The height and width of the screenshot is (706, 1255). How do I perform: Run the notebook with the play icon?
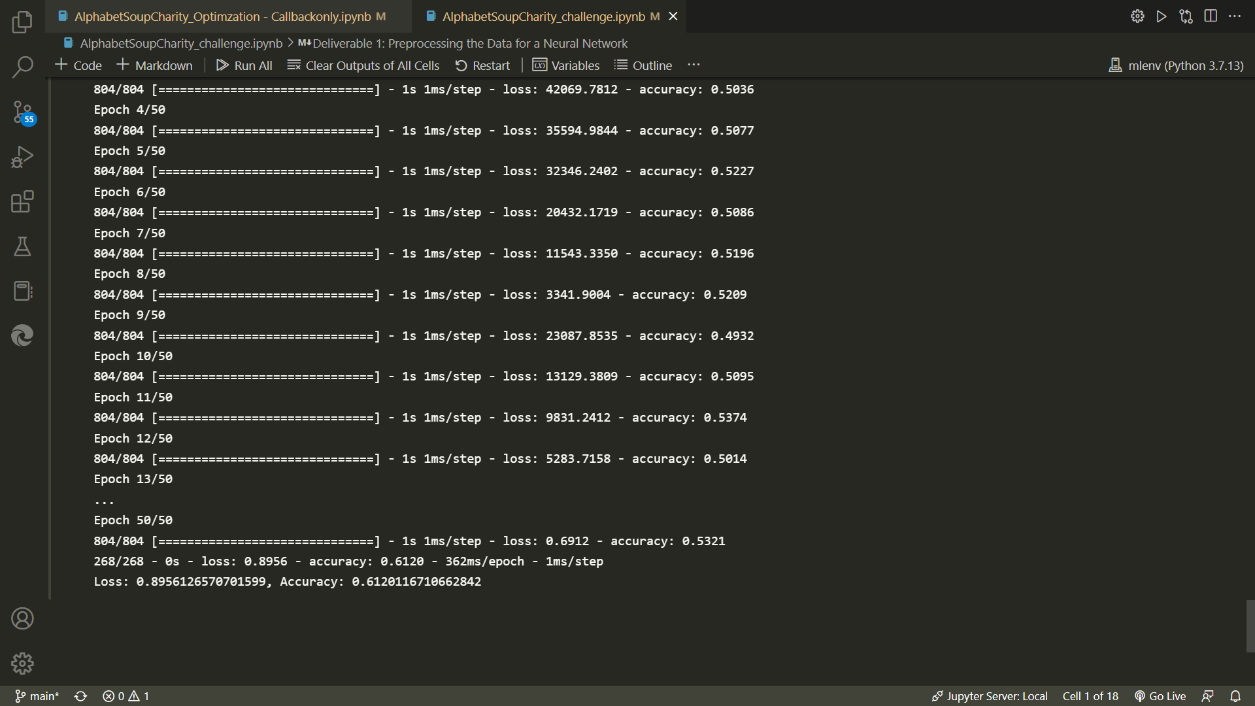coord(1162,16)
